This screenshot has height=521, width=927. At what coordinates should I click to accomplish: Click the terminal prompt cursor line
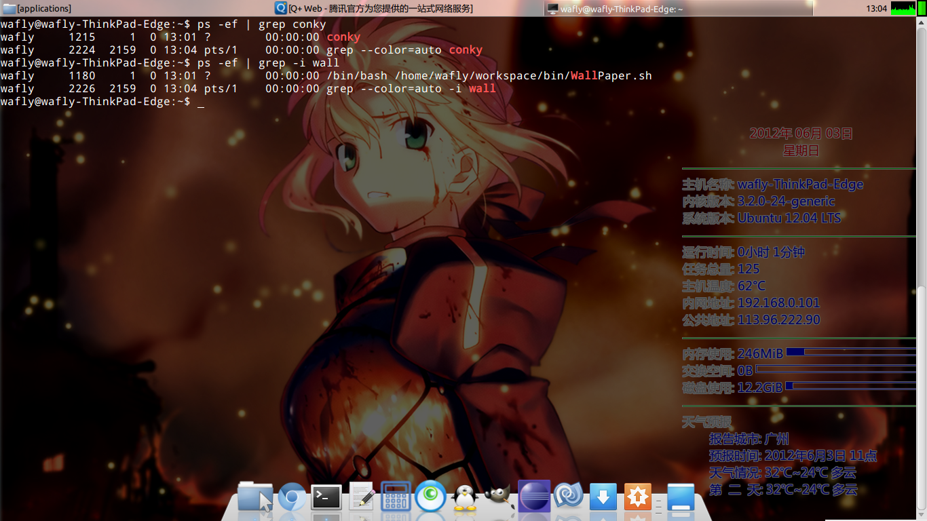(102, 102)
